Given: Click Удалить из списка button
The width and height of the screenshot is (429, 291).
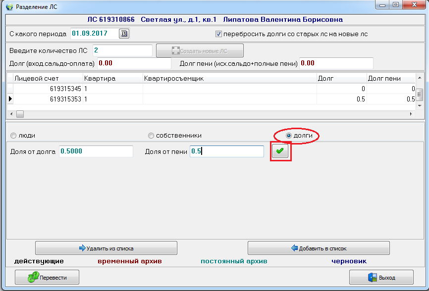Looking at the screenshot, I should click(106, 248).
